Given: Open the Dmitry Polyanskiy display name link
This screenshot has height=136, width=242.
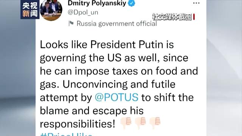Looking at the screenshot, I should coord(97,3).
